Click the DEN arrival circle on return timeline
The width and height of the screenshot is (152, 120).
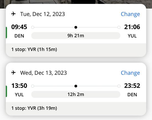tap(119, 86)
